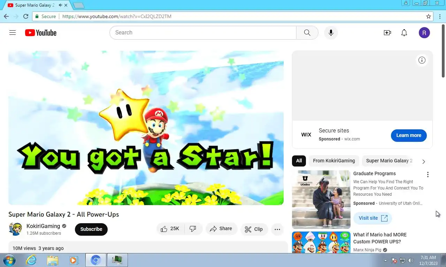Click the video player to pause
Viewport: 446px width, 267px height.
pyautogui.click(x=146, y=128)
